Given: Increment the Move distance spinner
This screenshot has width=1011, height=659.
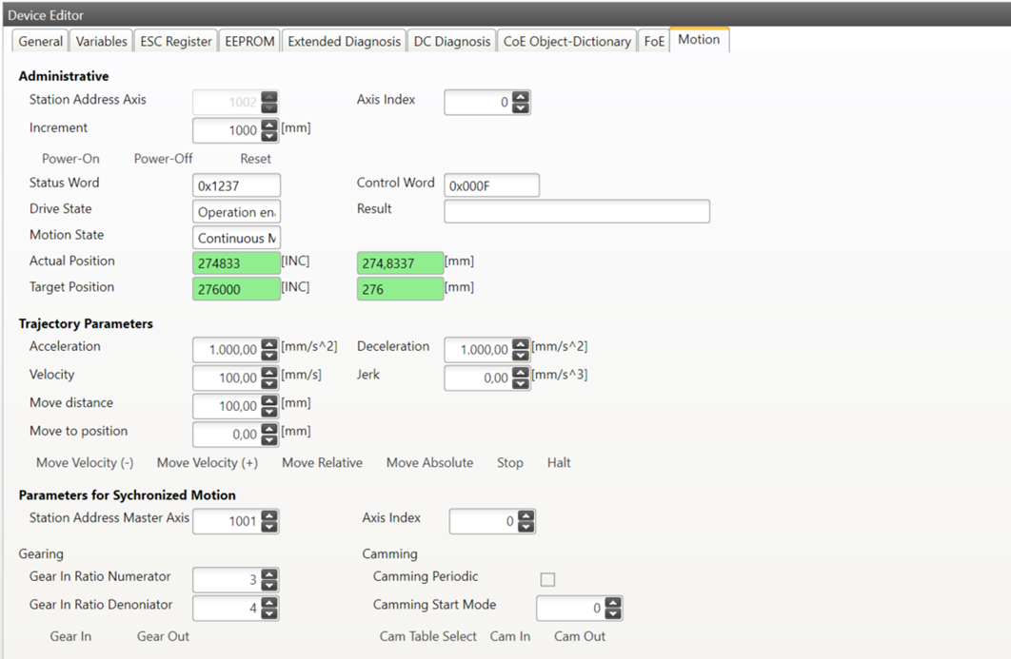Looking at the screenshot, I should click(x=269, y=400).
